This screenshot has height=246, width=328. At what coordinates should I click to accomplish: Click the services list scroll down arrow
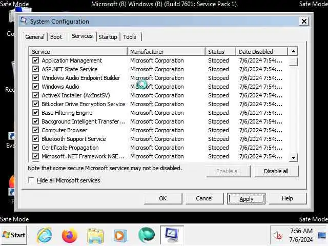coord(293,157)
